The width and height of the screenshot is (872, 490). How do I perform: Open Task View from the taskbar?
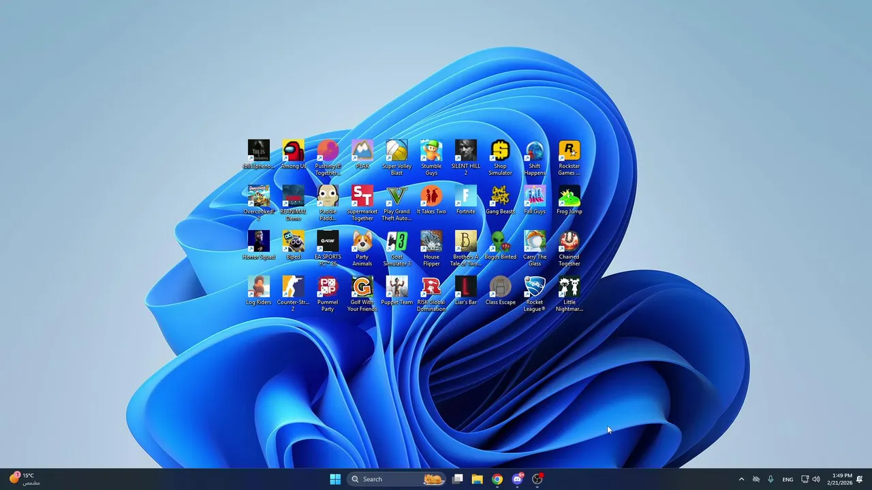tap(458, 479)
